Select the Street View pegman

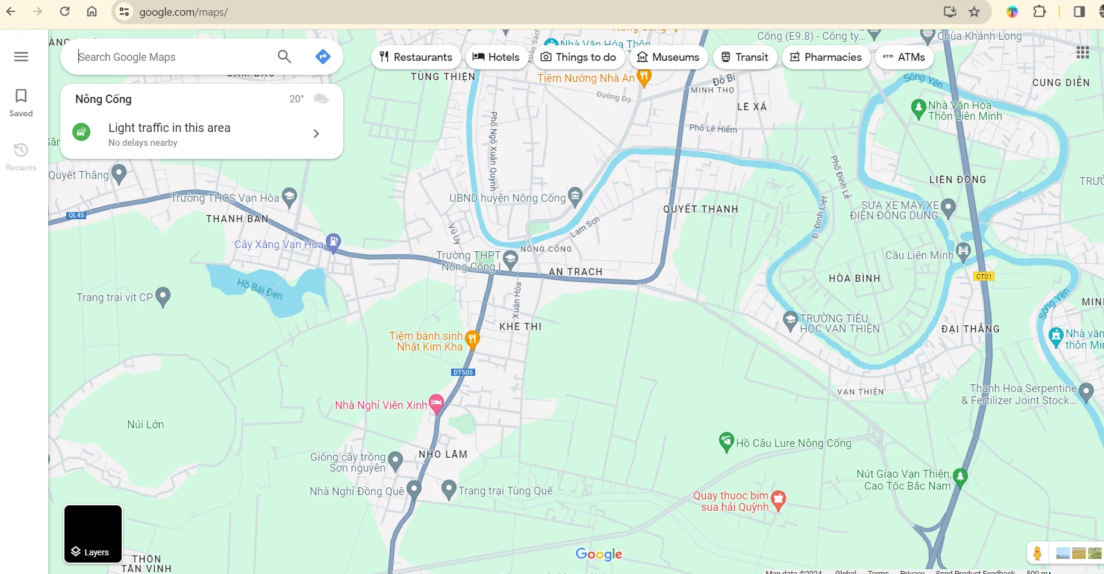[x=1037, y=553]
